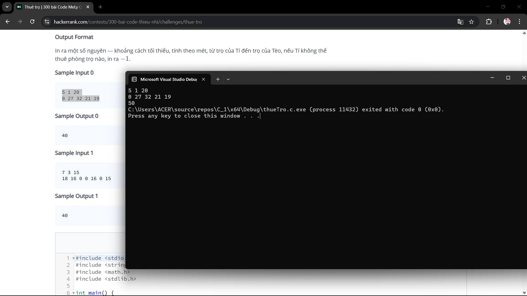The image size is (527, 296).
Task: Click the Output Format heading
Action: pos(74,37)
